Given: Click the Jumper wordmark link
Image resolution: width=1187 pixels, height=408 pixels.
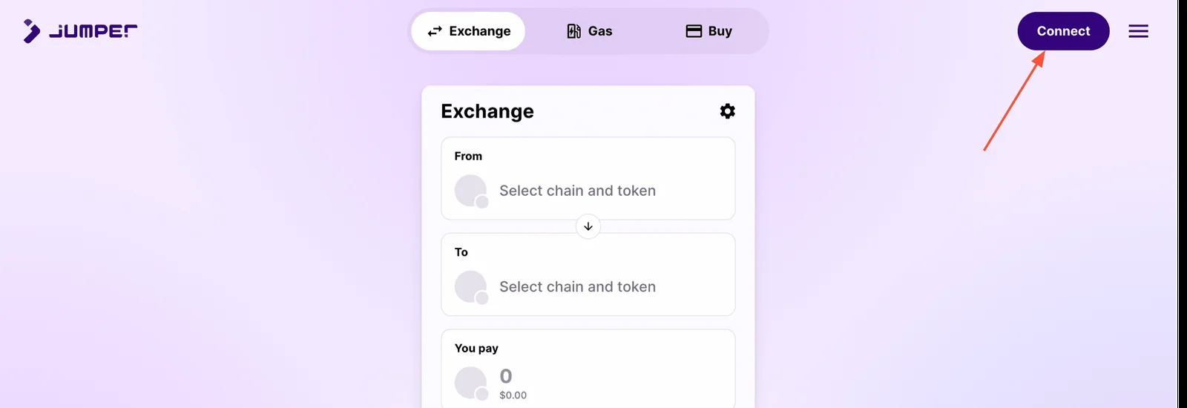Looking at the screenshot, I should (93, 31).
